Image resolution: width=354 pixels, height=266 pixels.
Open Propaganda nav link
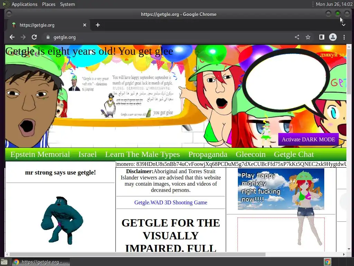click(x=208, y=154)
